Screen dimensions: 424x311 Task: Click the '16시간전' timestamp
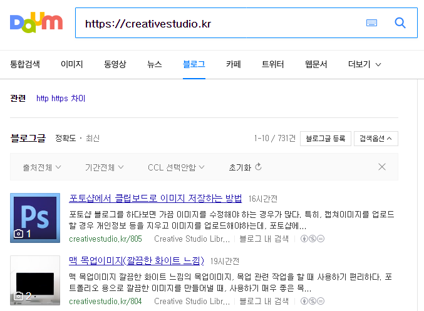263,199
